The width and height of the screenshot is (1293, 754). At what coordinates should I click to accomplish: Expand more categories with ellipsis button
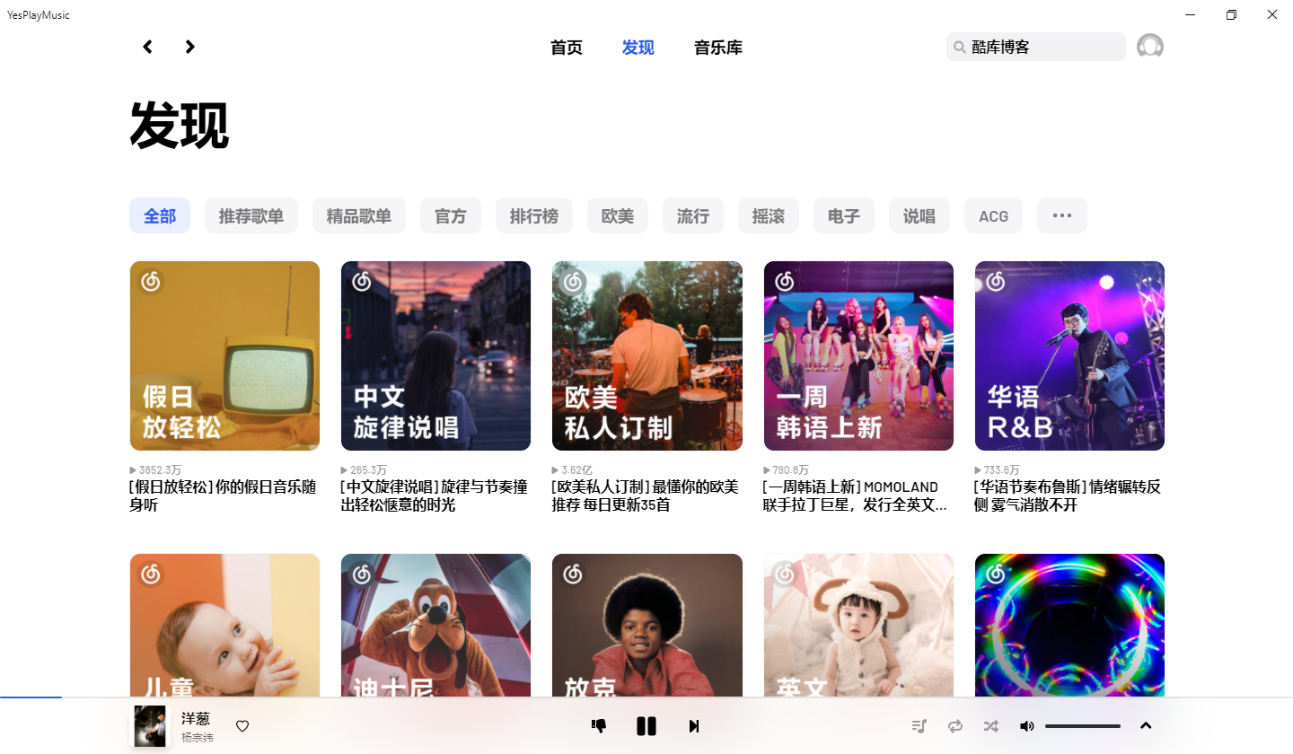[1062, 215]
